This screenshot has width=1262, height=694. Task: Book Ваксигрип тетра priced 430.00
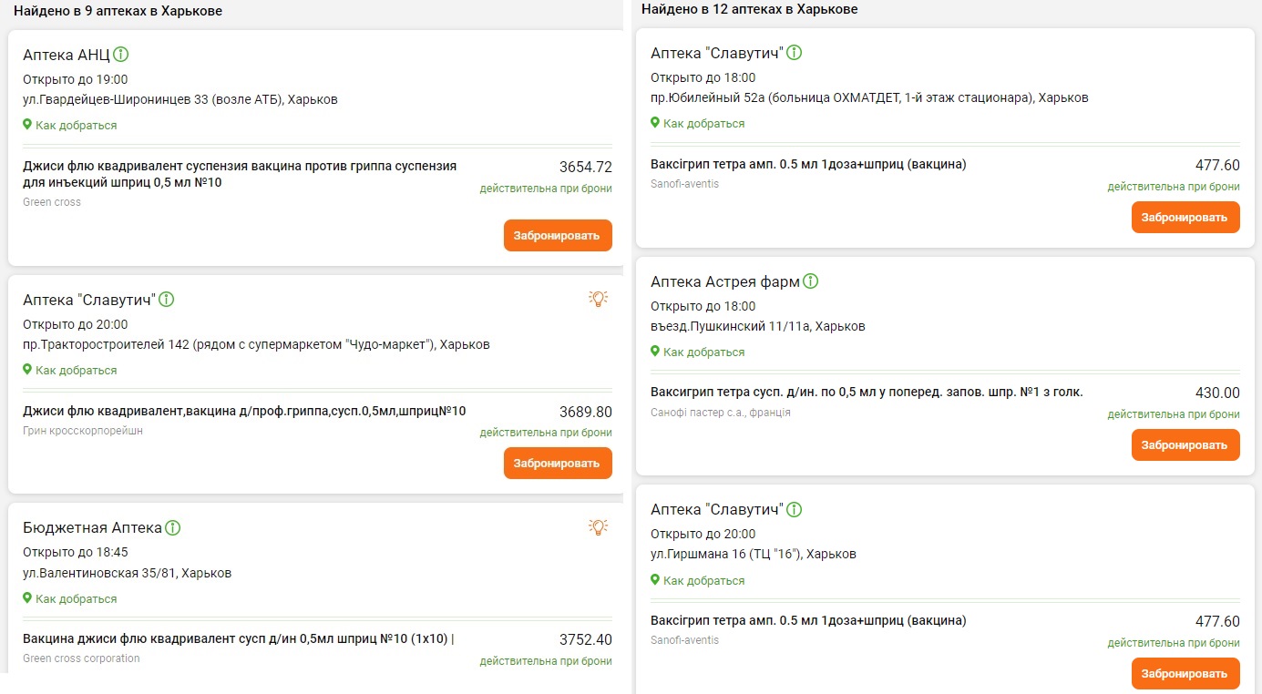(1185, 444)
